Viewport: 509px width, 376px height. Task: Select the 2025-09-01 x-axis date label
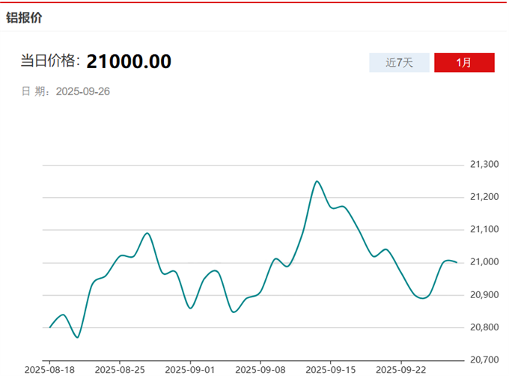[x=190, y=369]
